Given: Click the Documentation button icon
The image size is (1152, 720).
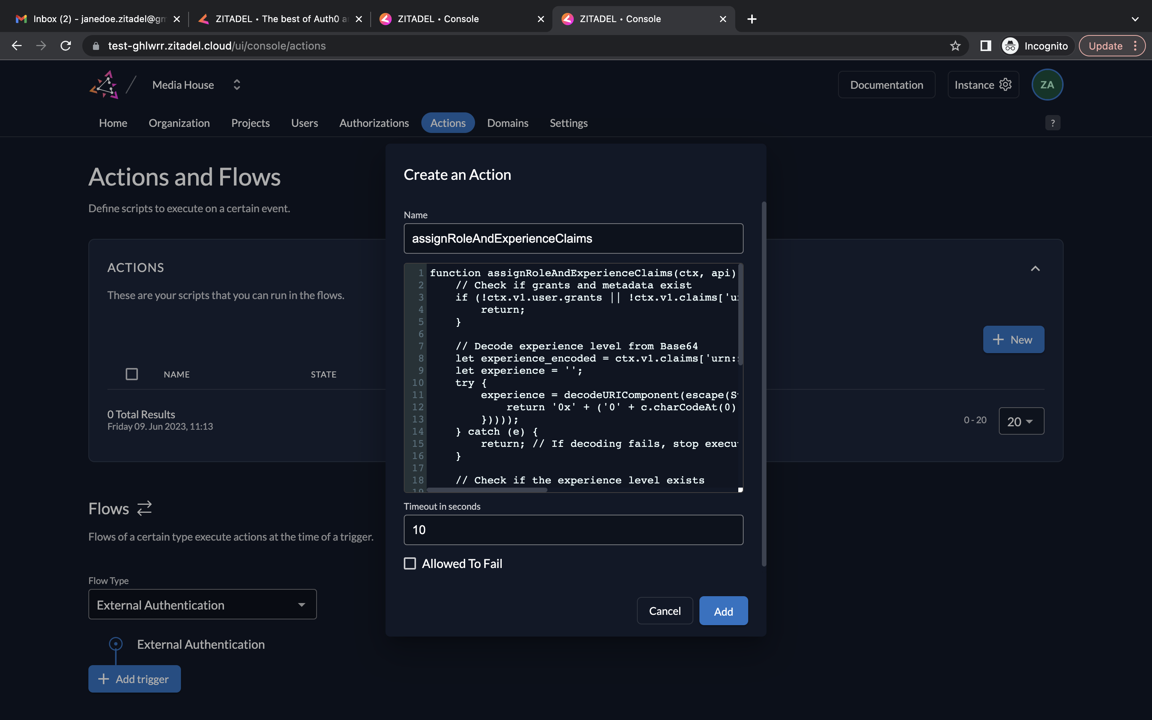Looking at the screenshot, I should pos(886,85).
